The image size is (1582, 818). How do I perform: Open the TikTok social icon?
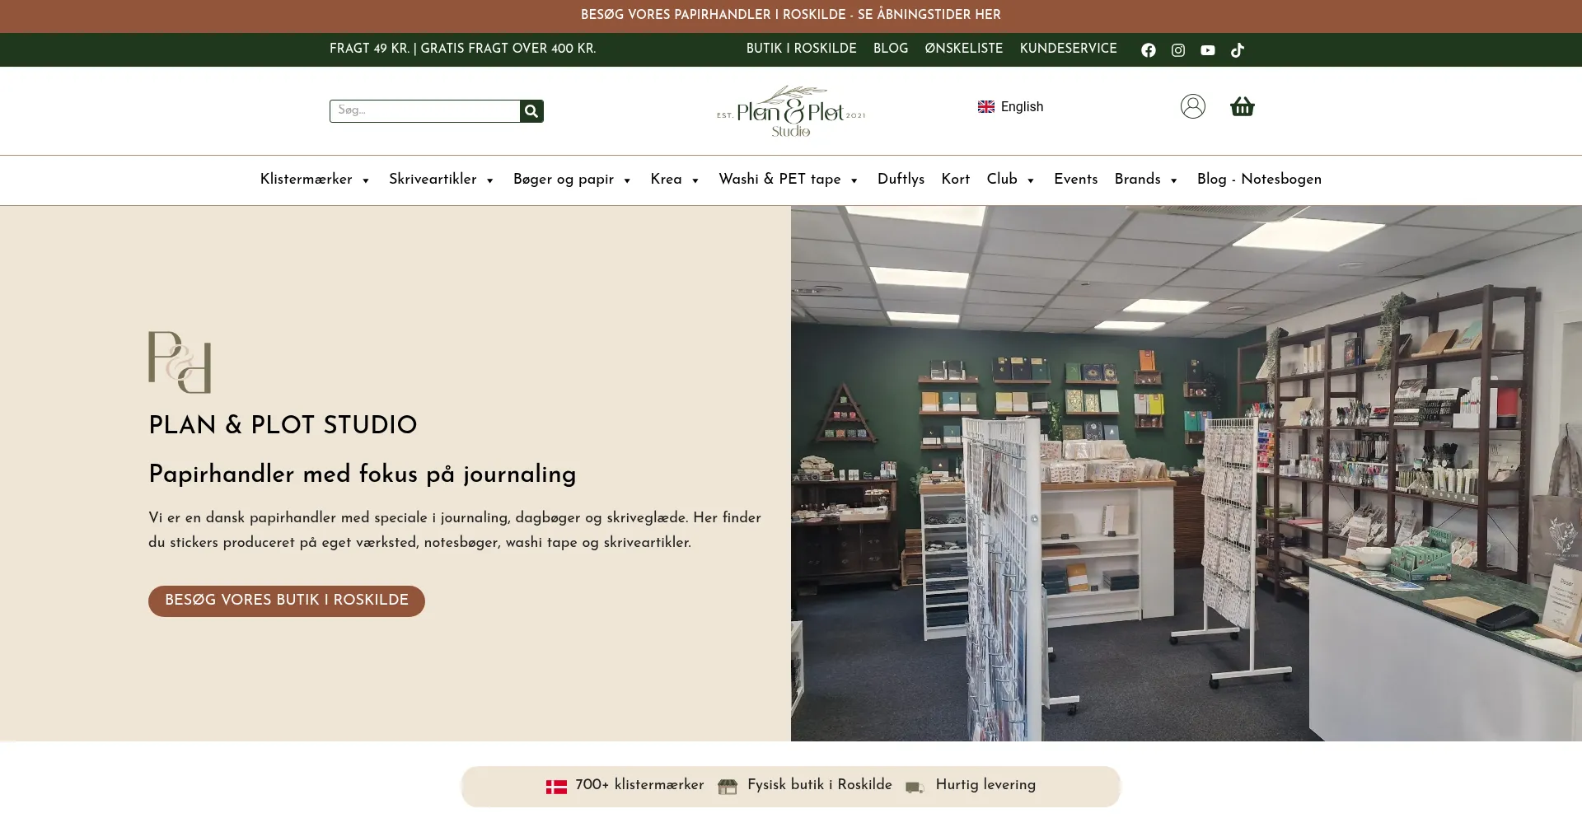click(x=1238, y=50)
